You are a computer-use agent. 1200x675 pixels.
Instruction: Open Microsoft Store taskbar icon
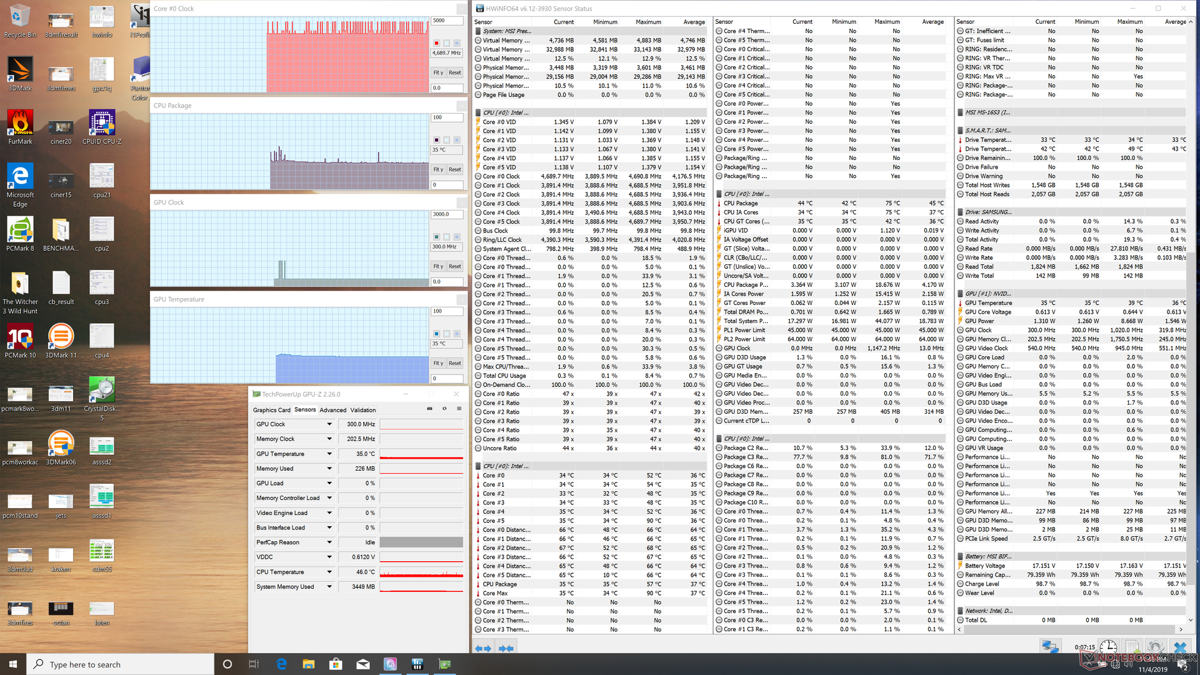[x=336, y=664]
